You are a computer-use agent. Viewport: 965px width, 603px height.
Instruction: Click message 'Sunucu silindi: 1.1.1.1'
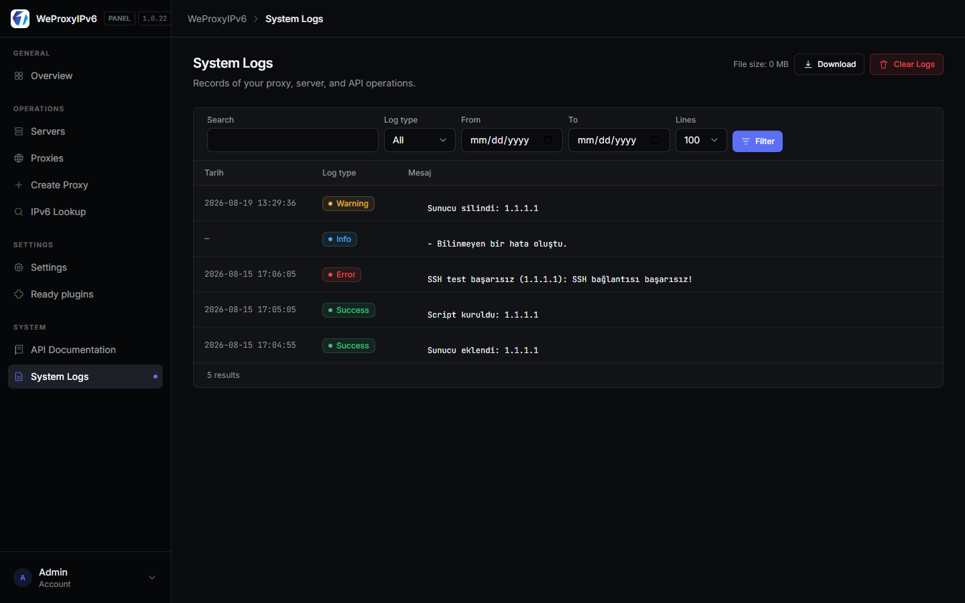click(x=483, y=208)
